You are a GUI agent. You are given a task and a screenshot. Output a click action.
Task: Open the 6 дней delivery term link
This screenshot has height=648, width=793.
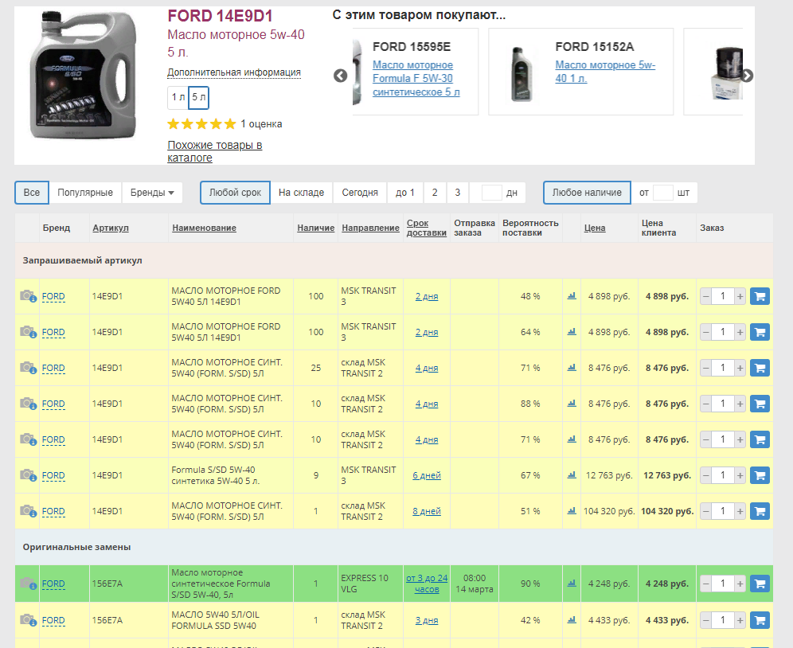coord(427,475)
